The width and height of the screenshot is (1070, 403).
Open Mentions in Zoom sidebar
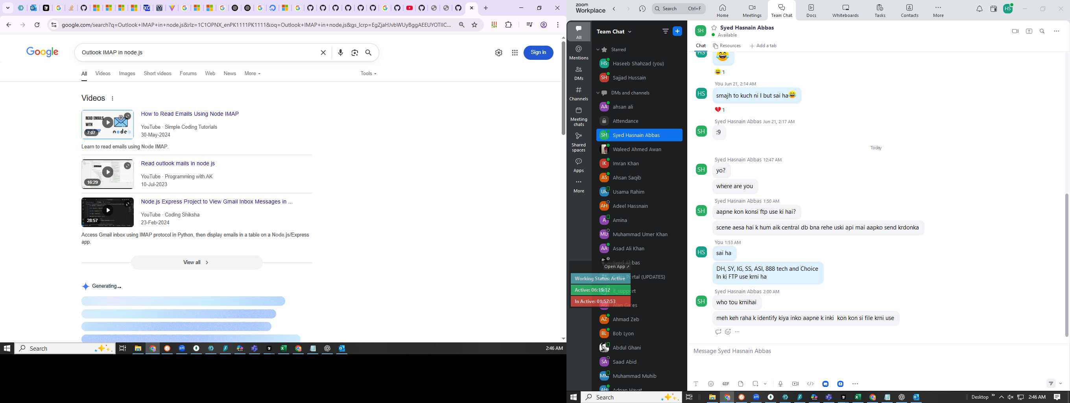579,53
